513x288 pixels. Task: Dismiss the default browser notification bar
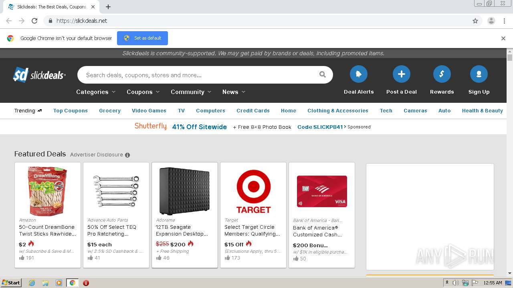pos(503,38)
